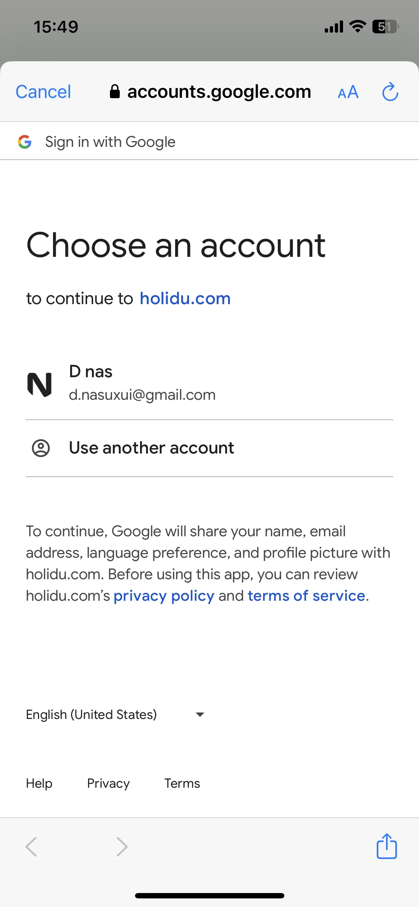Choose Use another account
This screenshot has width=419, height=907.
[x=209, y=448]
